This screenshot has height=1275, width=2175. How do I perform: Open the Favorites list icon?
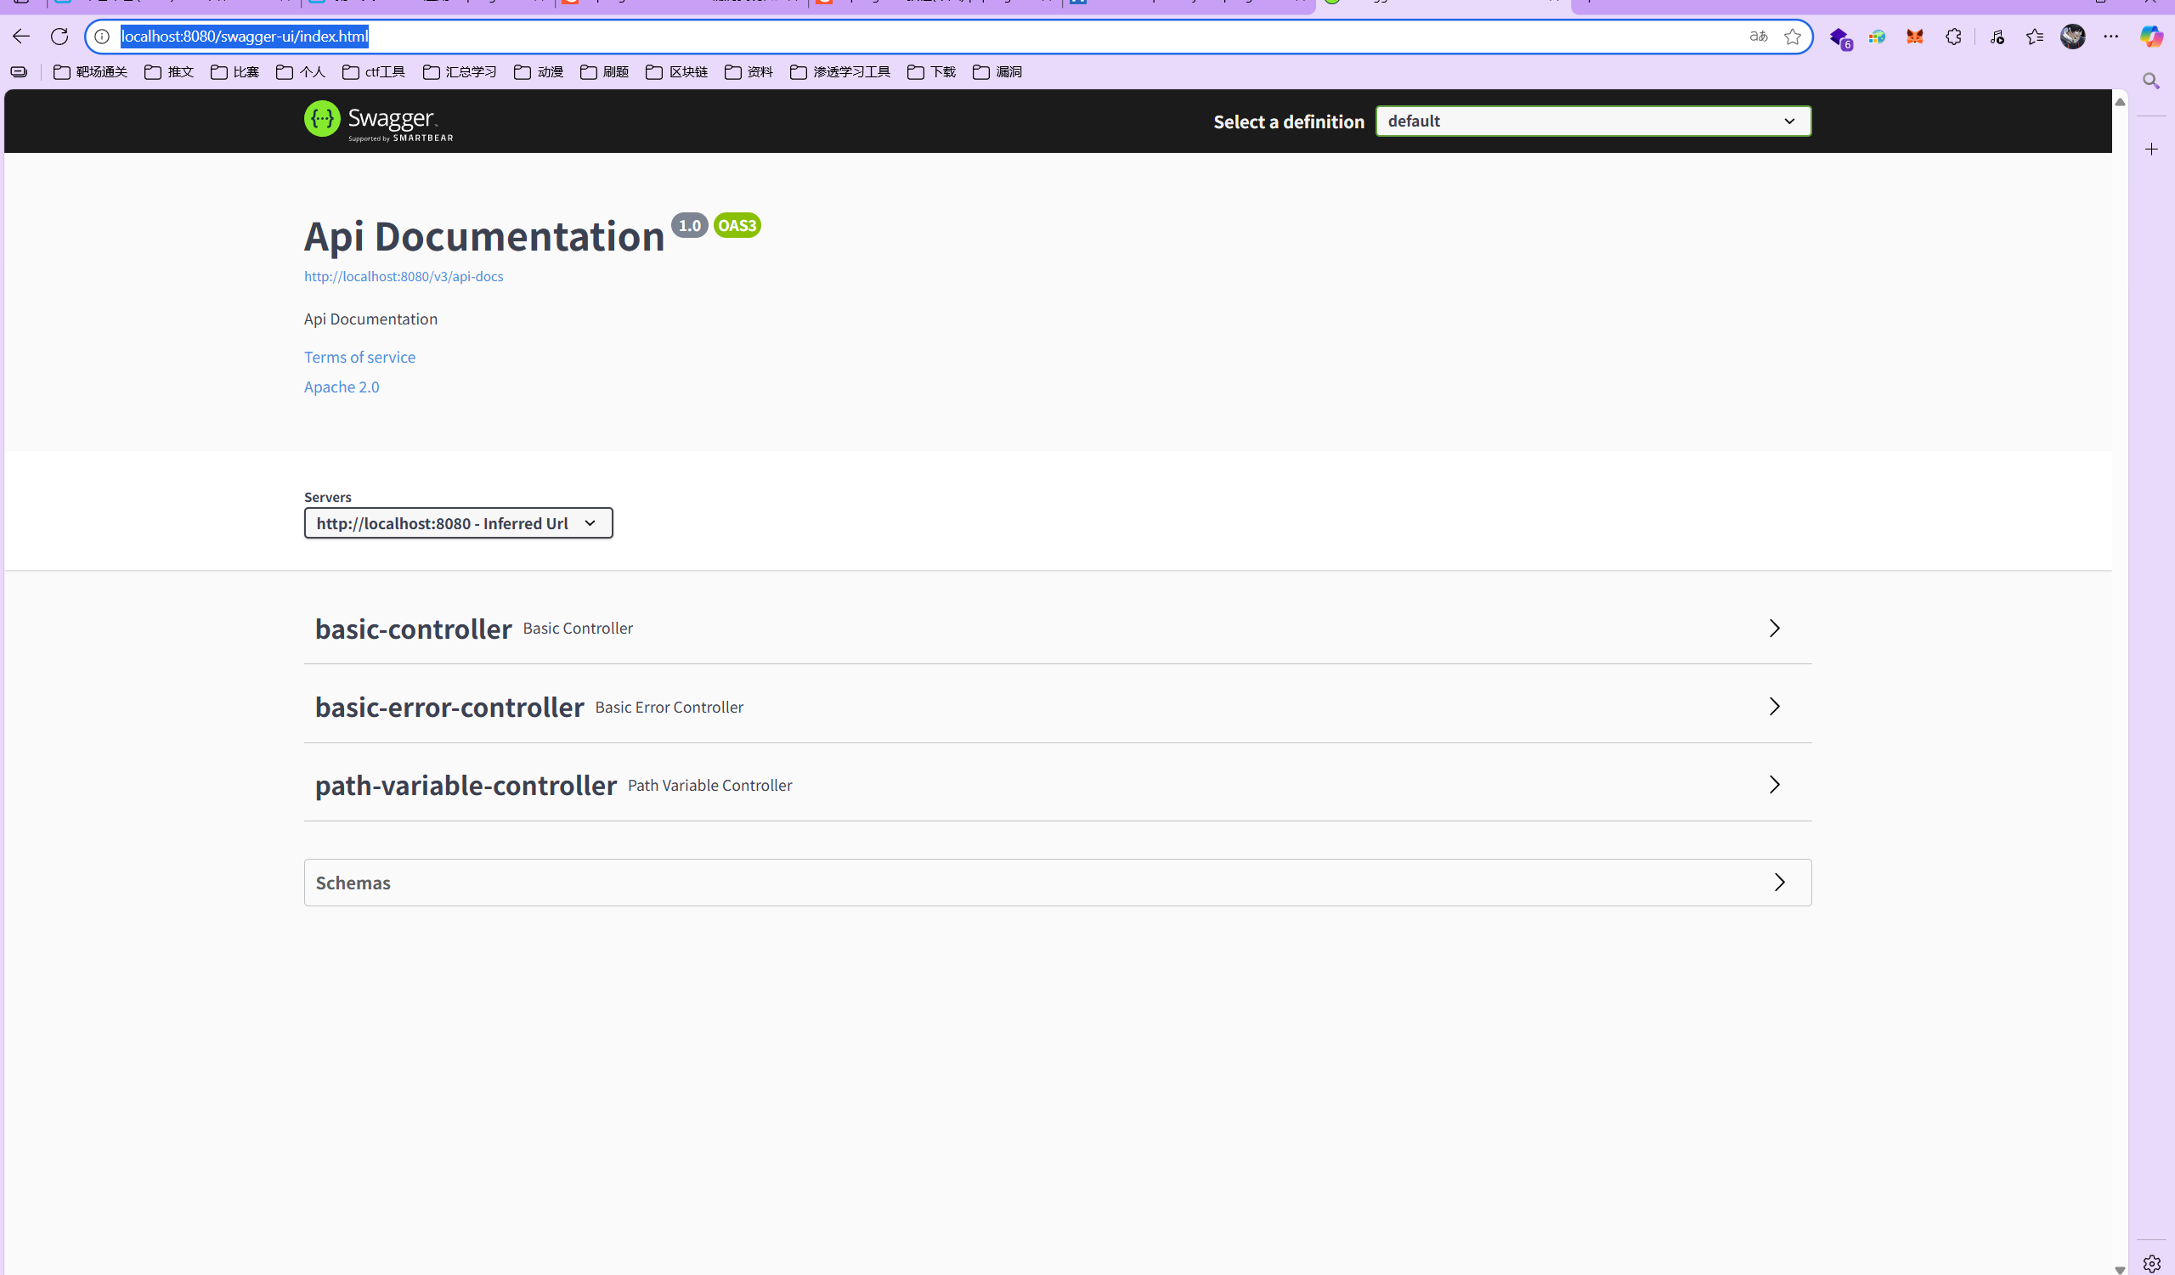(x=2034, y=37)
